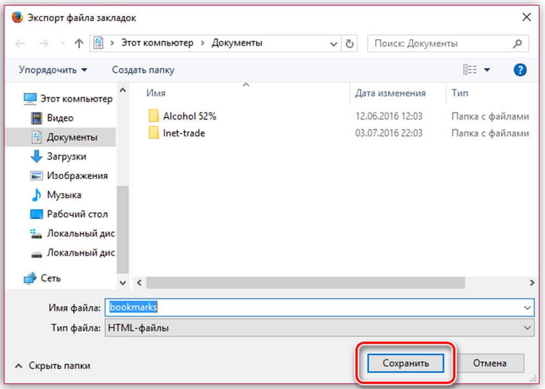The height and width of the screenshot is (389, 545).
Task: Click the Рабочий стол desktop icon
Action: click(37, 214)
